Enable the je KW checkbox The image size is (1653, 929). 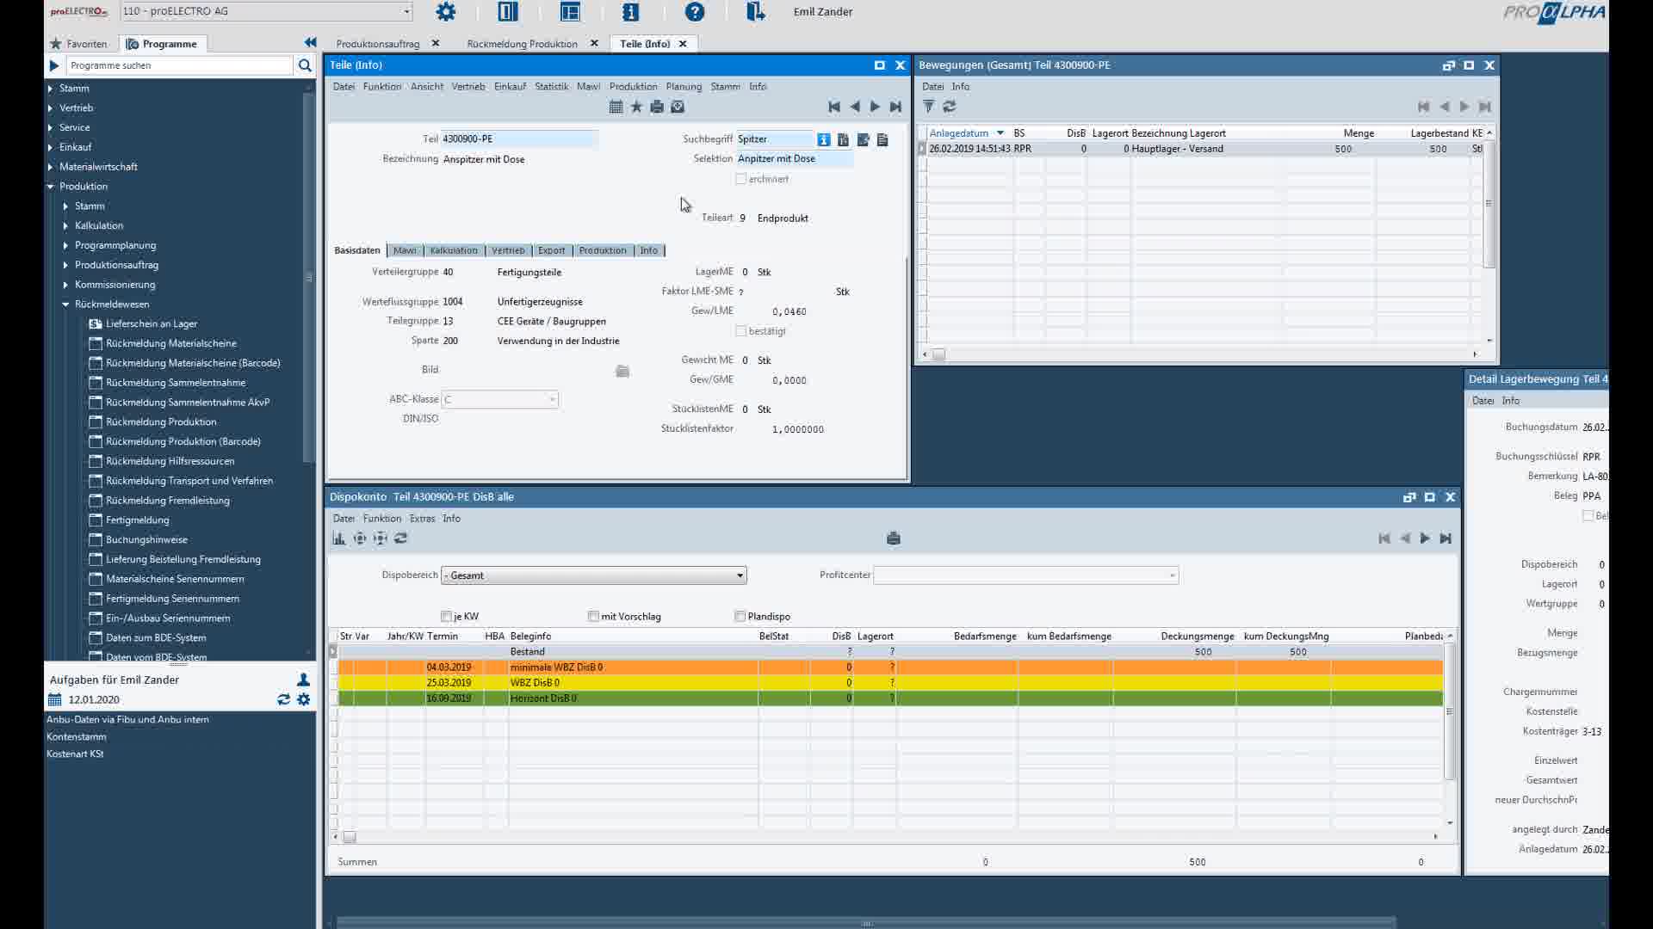446,616
